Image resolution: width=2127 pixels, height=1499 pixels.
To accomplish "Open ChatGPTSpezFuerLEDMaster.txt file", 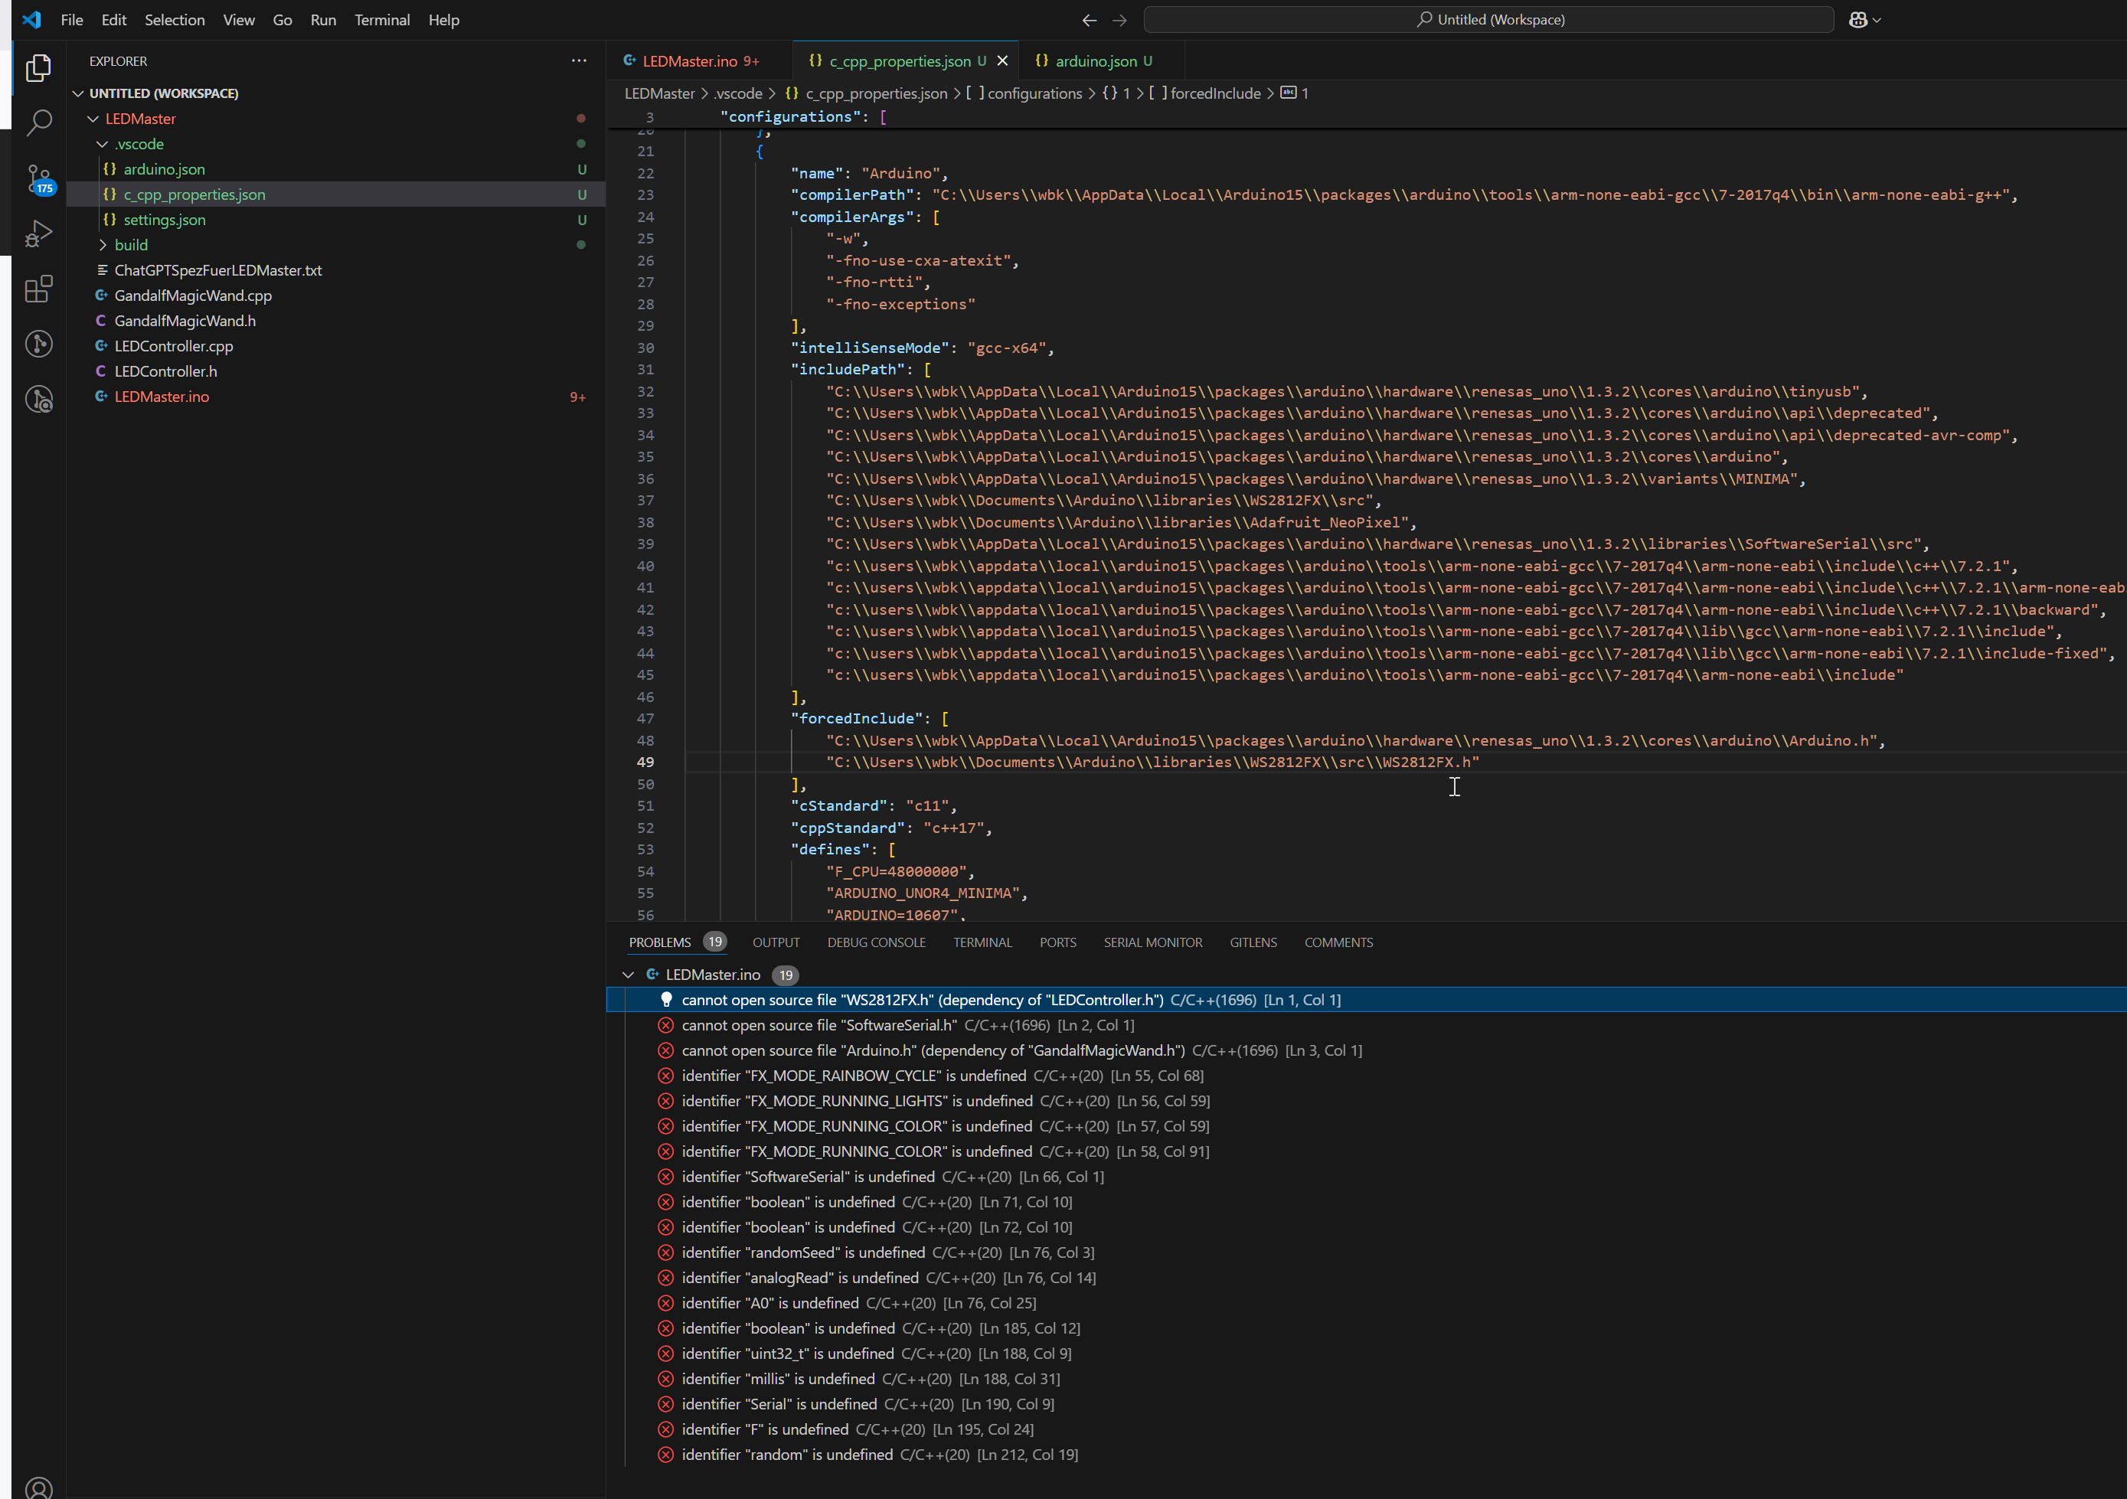I will click(336, 270).
